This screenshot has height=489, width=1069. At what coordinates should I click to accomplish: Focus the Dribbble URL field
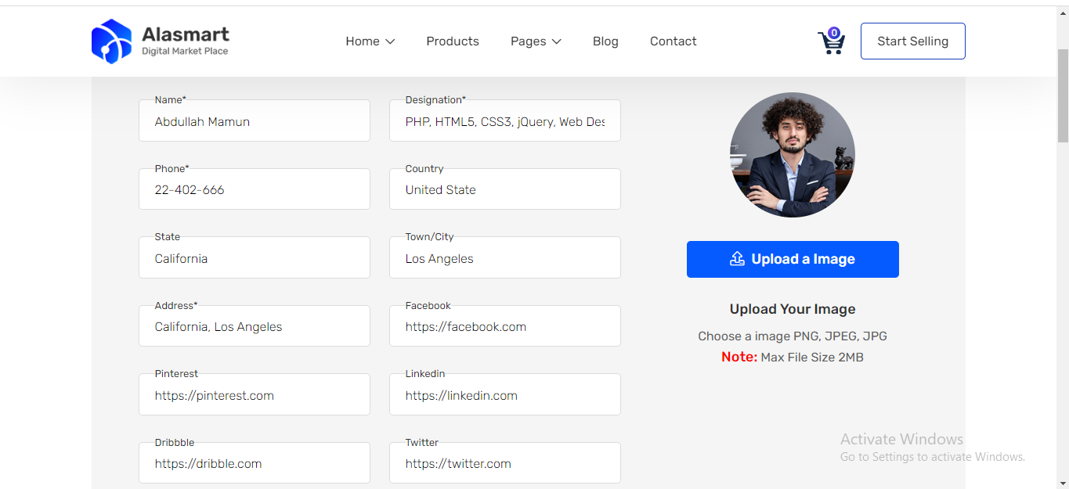click(x=254, y=464)
